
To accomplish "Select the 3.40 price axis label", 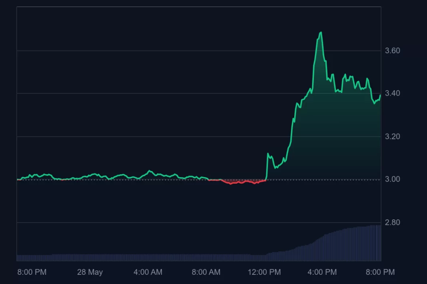I will (x=392, y=93).
